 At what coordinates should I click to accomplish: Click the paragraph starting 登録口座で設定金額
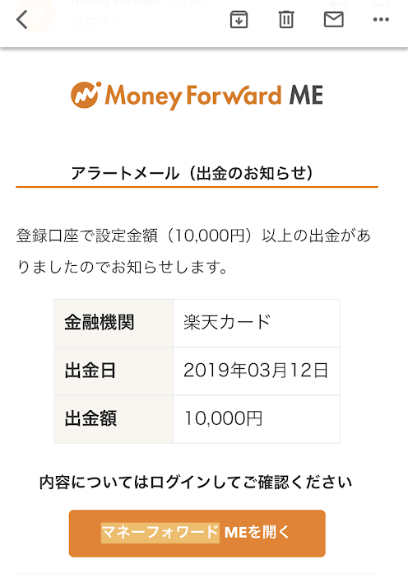click(194, 251)
